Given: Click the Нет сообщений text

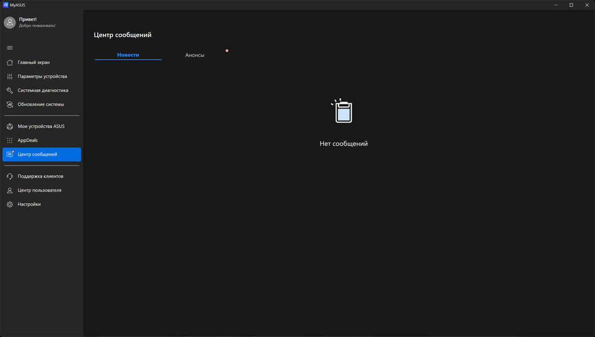Looking at the screenshot, I should pyautogui.click(x=344, y=144).
